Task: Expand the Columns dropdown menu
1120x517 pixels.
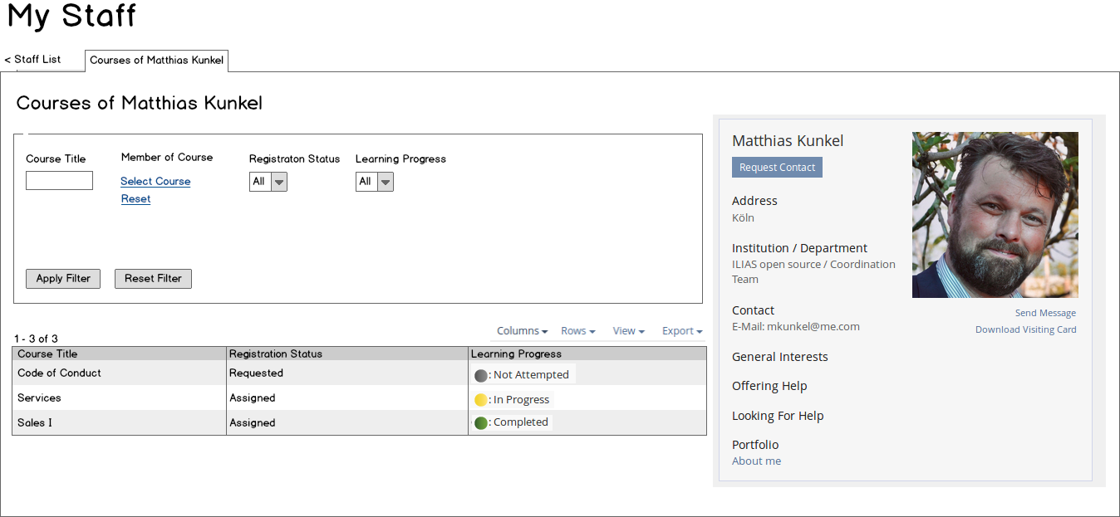Action: point(522,331)
